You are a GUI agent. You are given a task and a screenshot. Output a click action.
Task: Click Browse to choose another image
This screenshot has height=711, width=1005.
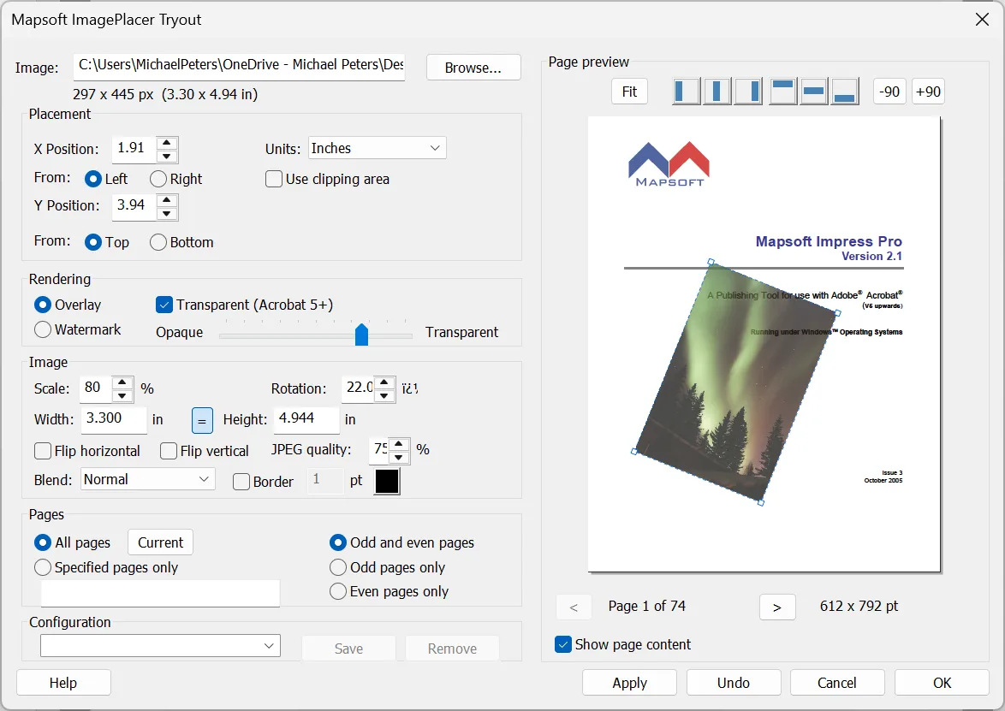pos(473,67)
